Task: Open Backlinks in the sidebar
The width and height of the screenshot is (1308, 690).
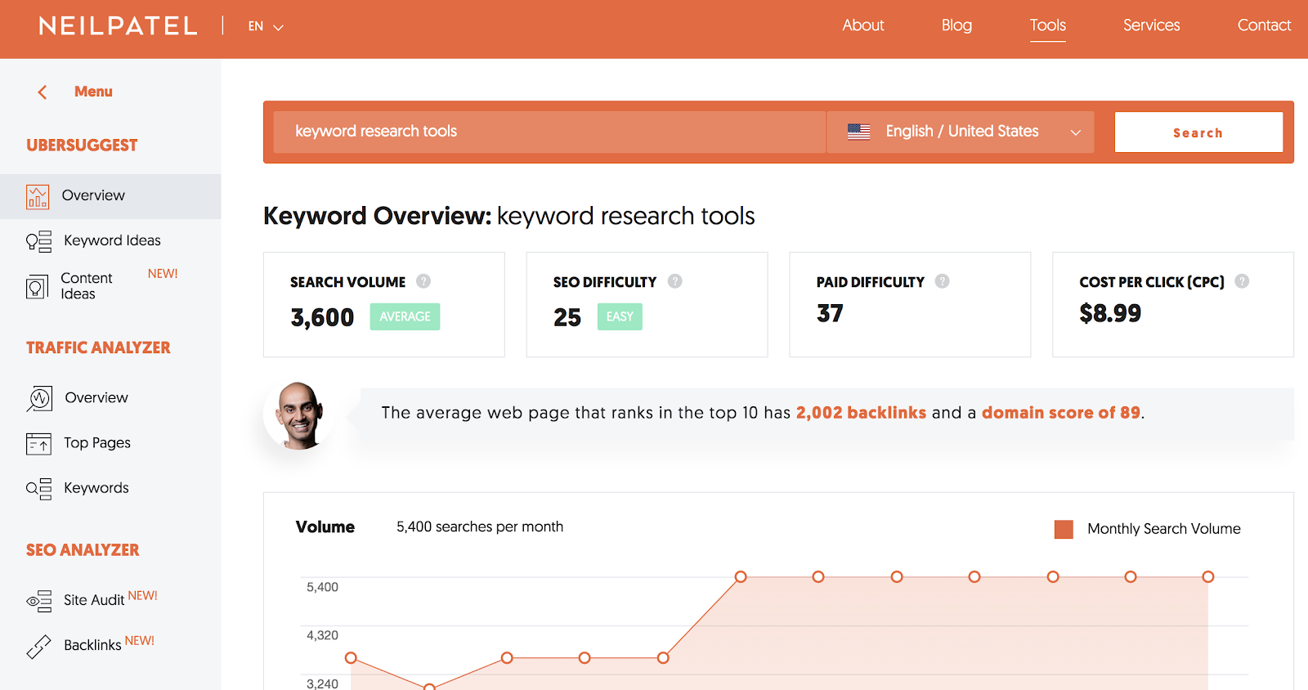Action: pos(92,645)
